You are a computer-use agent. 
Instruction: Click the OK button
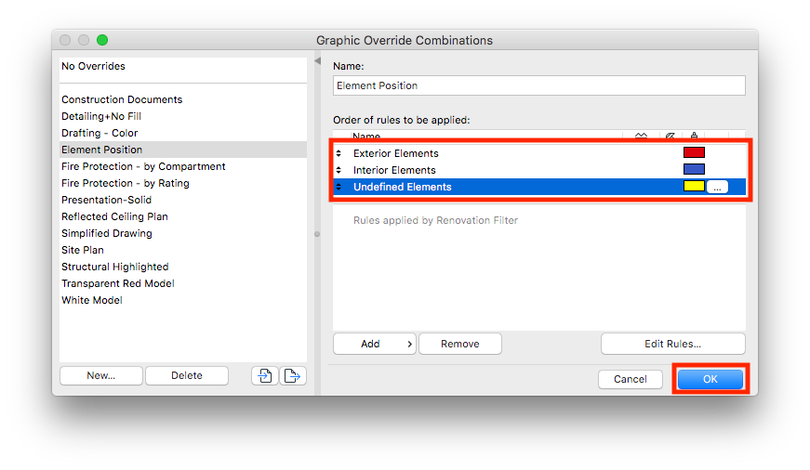coord(710,379)
